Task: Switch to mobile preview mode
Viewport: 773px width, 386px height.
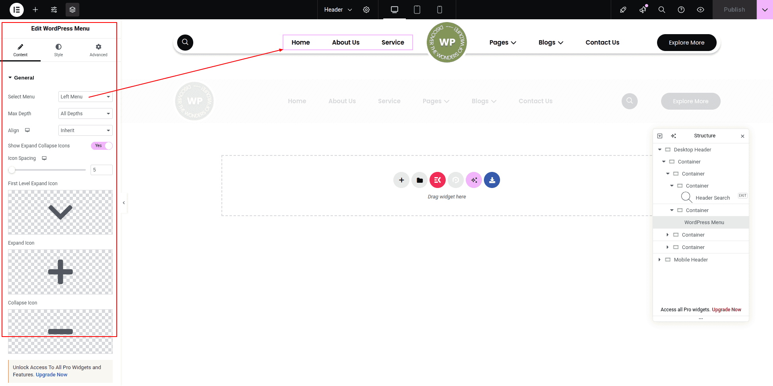Action: point(440,10)
